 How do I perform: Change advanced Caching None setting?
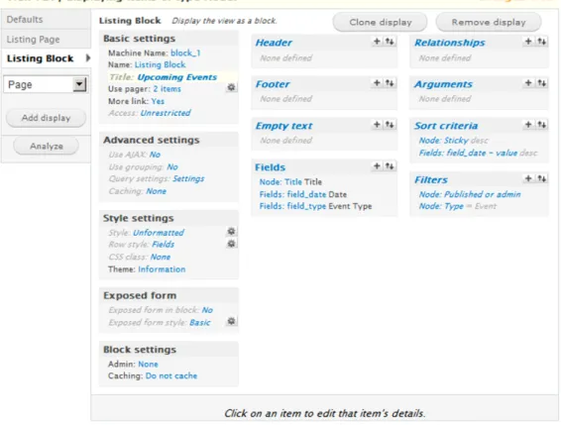[156, 191]
